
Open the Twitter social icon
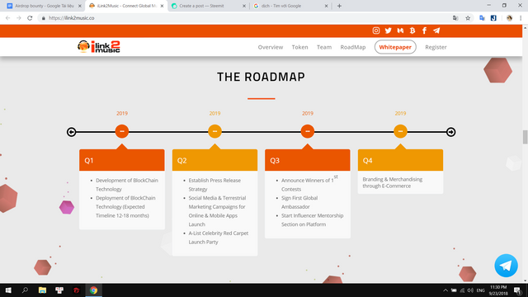[388, 31]
